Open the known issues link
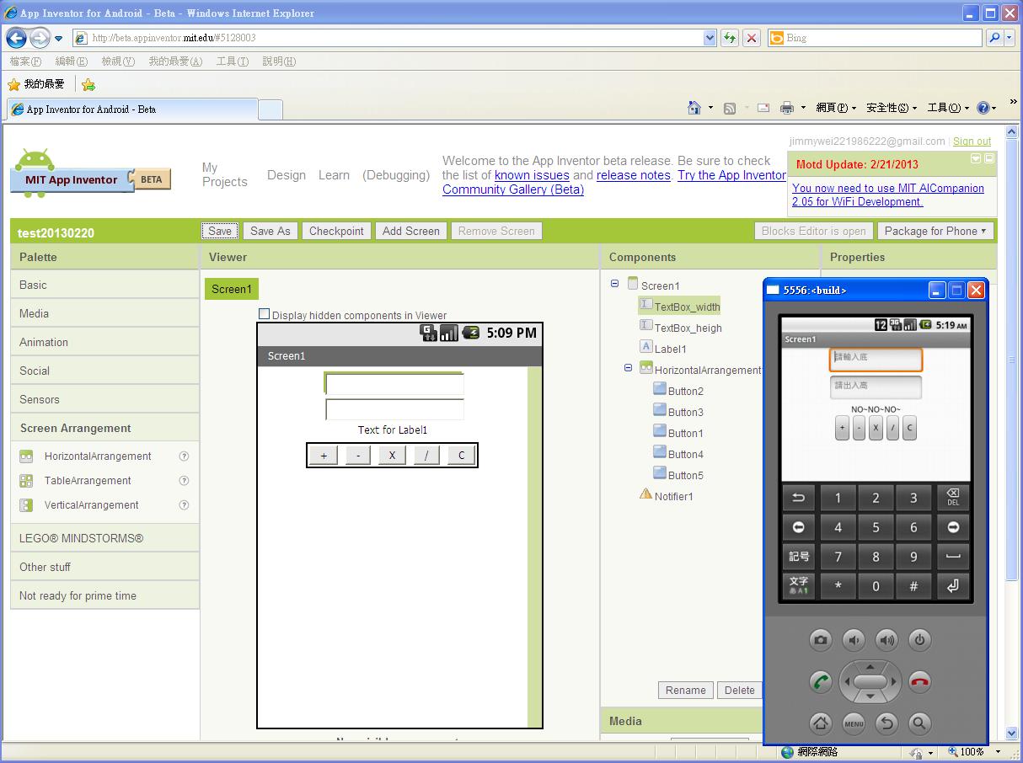This screenshot has width=1023, height=763. [x=532, y=175]
